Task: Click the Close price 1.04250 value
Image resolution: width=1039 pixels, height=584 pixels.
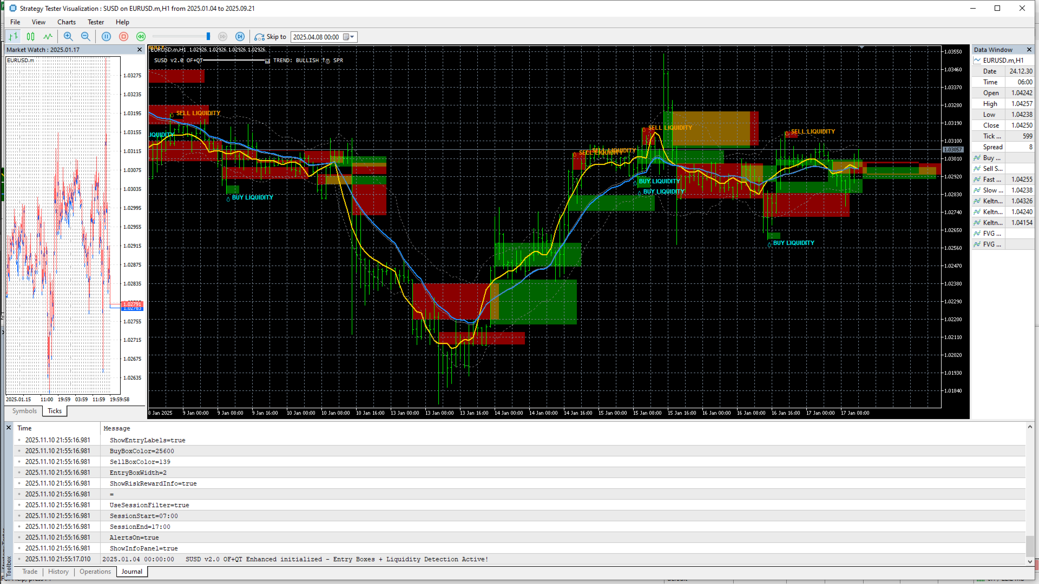Action: (x=1022, y=125)
